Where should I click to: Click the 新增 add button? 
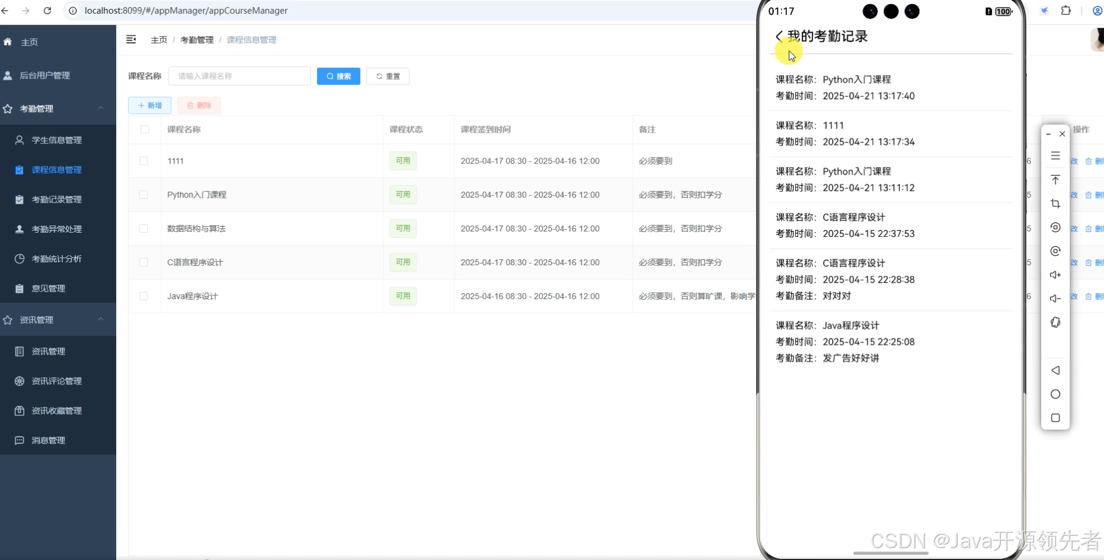coord(150,105)
